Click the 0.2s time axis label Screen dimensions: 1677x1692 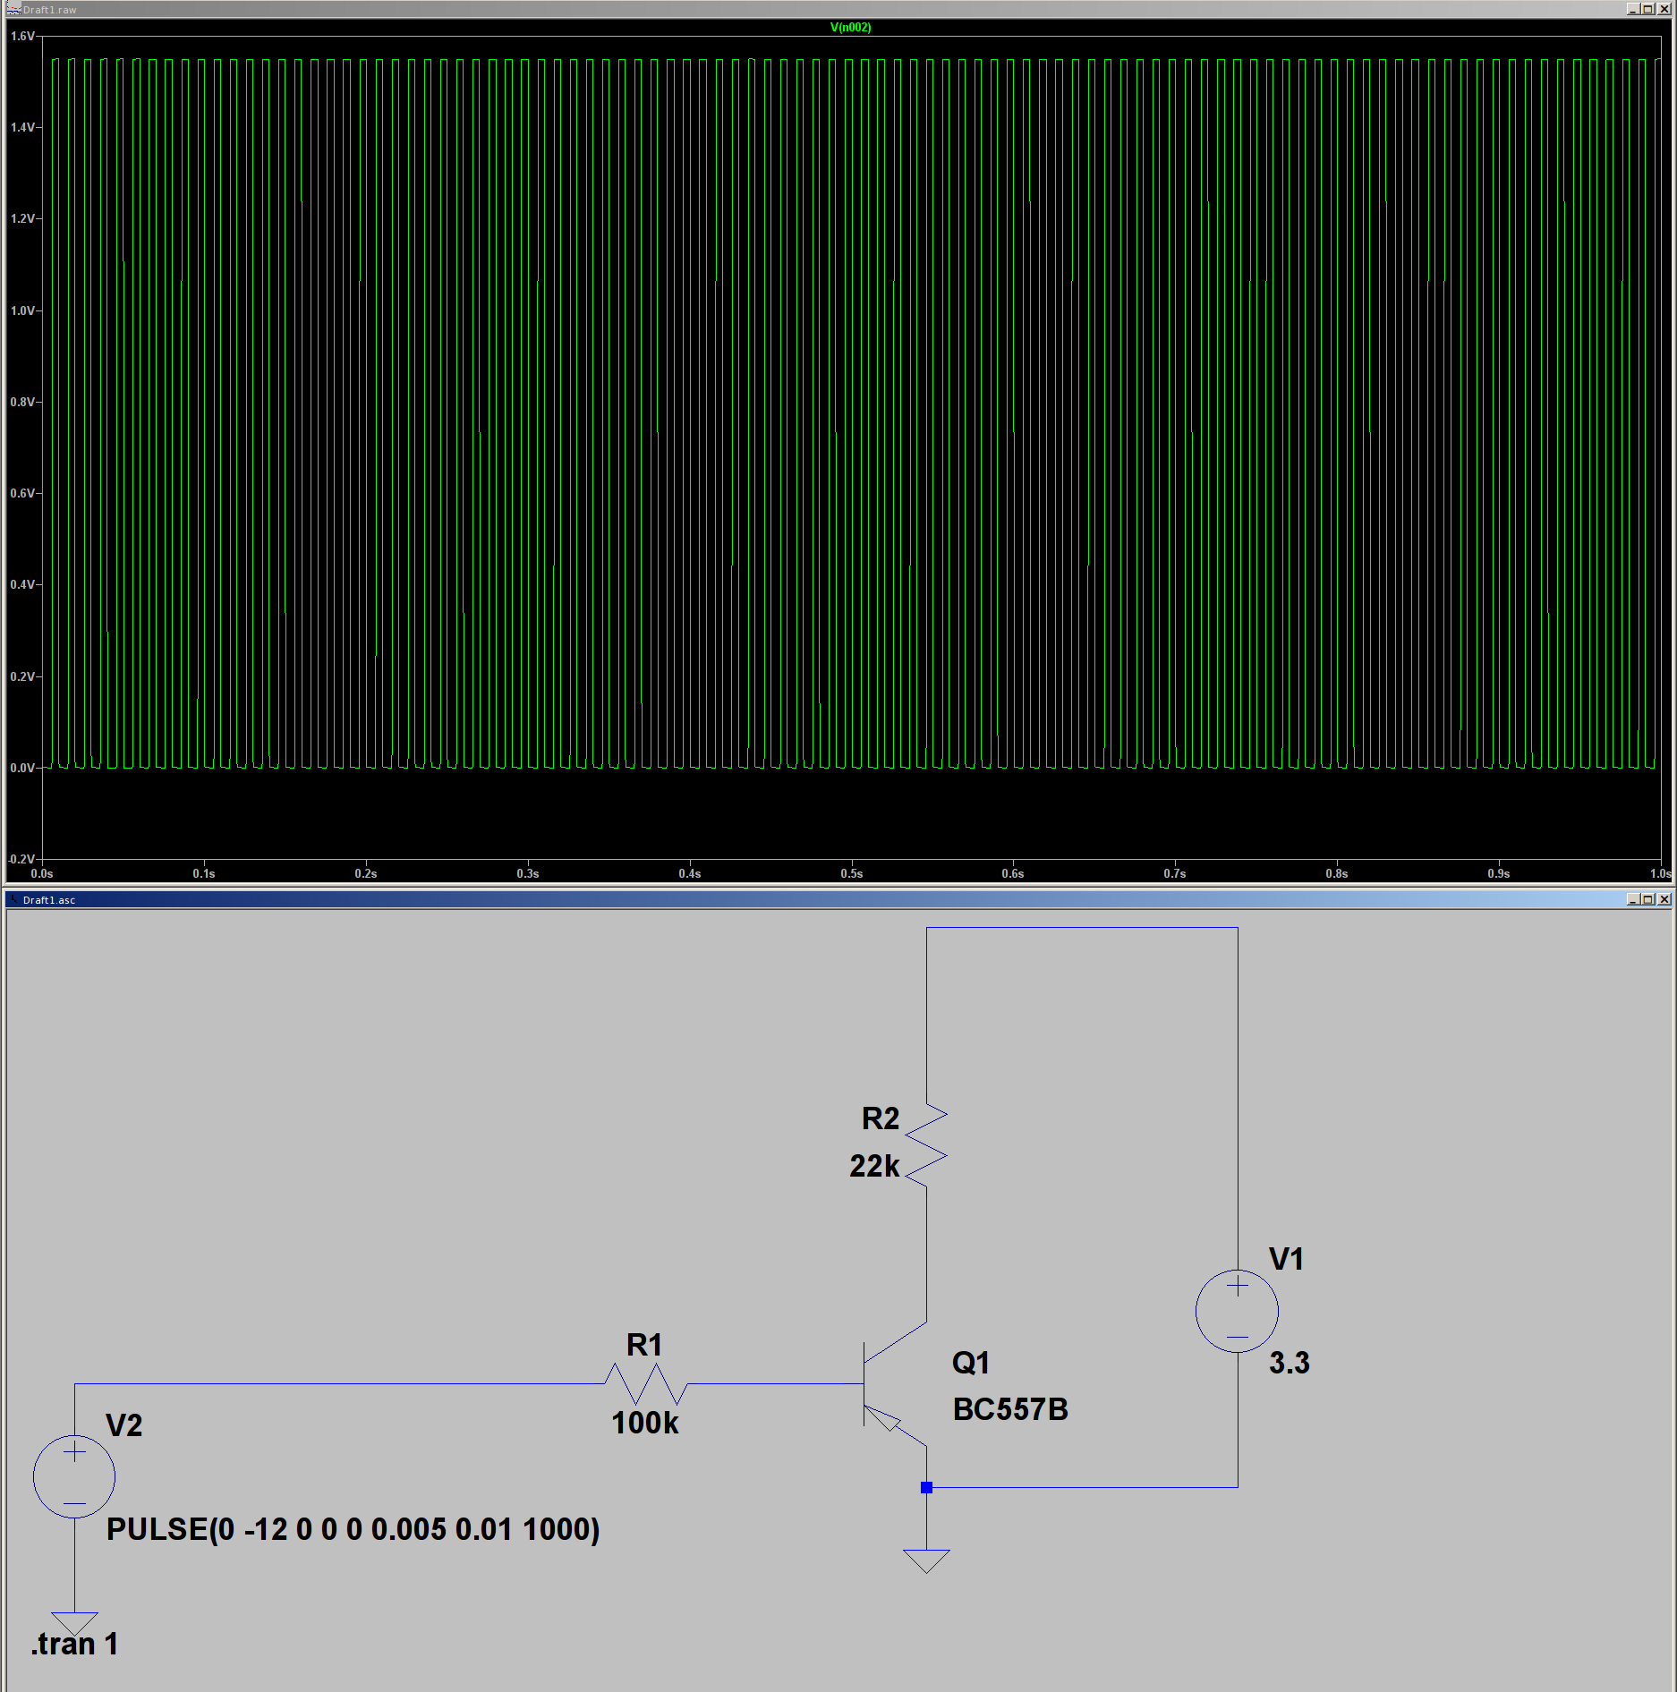pyautogui.click(x=366, y=873)
